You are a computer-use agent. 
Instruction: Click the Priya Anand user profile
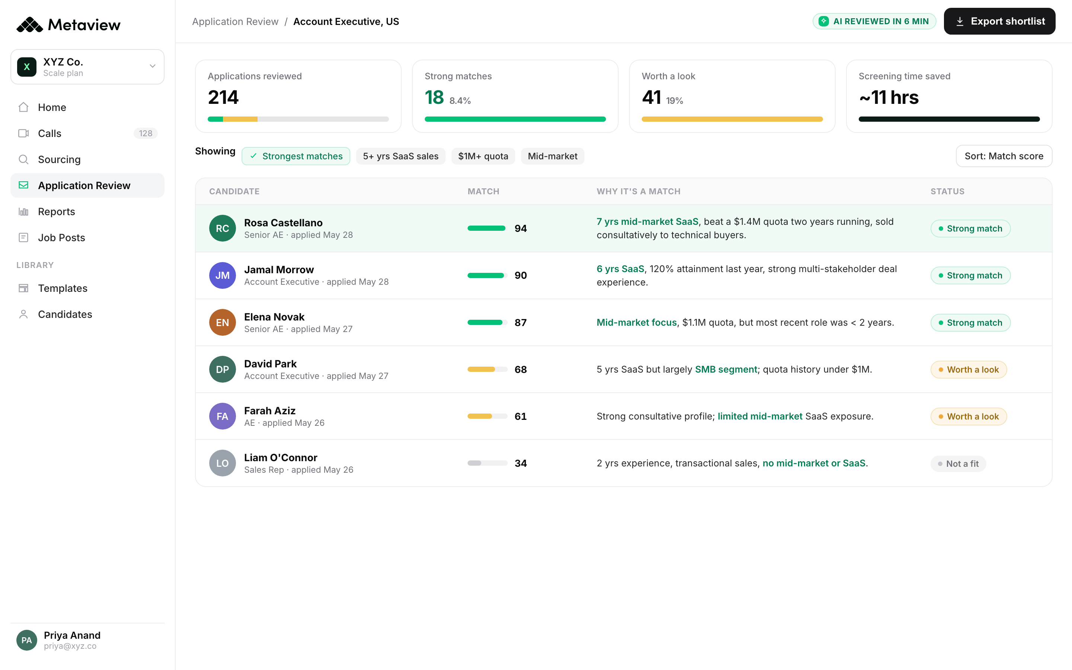[x=87, y=640]
